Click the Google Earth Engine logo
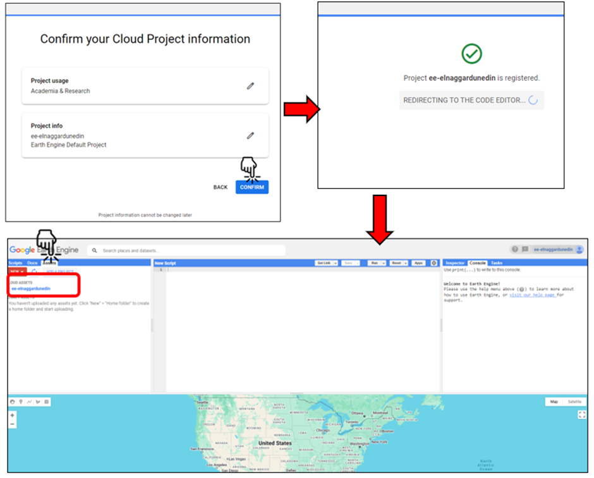 tap(44, 250)
